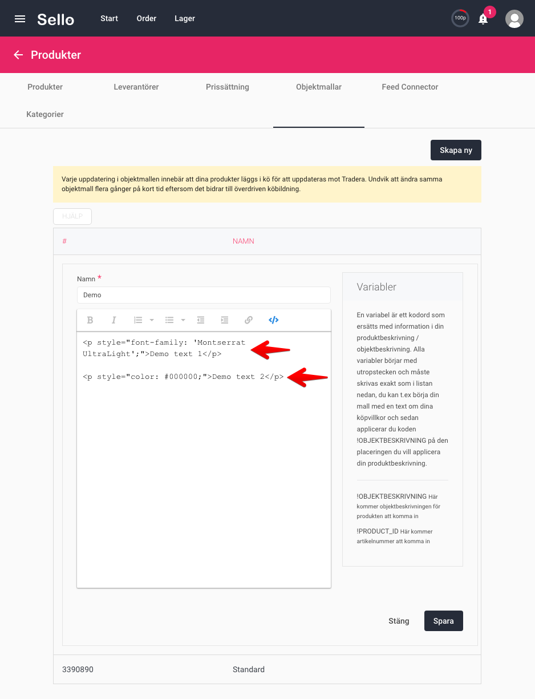Image resolution: width=535 pixels, height=699 pixels.
Task: Switch to the Prissättning tab
Action: pos(228,87)
